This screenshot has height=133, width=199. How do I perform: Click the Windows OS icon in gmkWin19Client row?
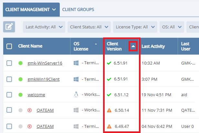[x=76, y=79]
